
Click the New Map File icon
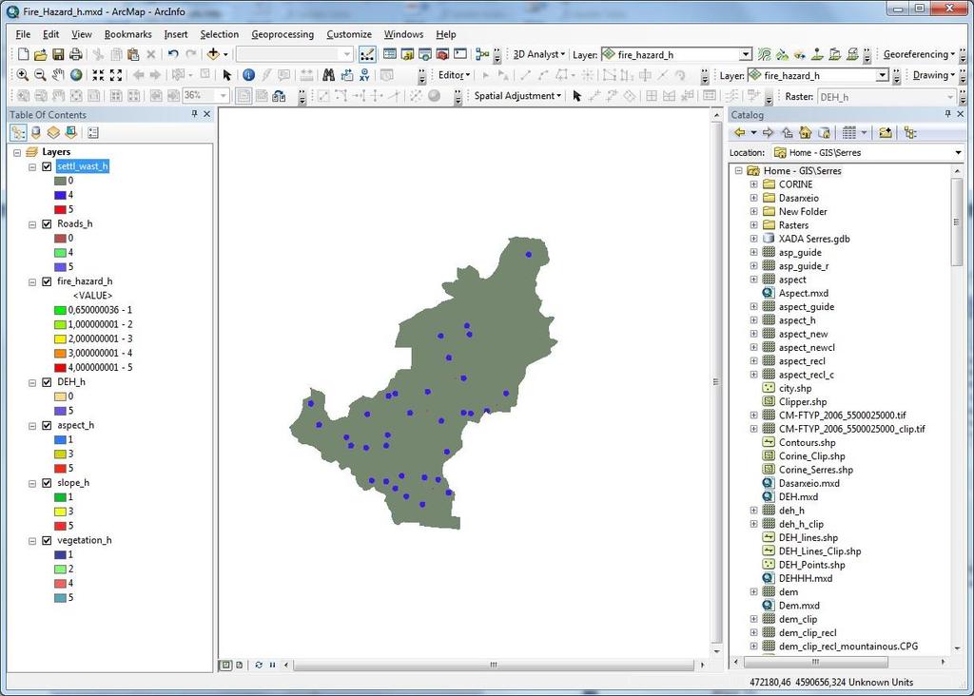click(x=23, y=54)
